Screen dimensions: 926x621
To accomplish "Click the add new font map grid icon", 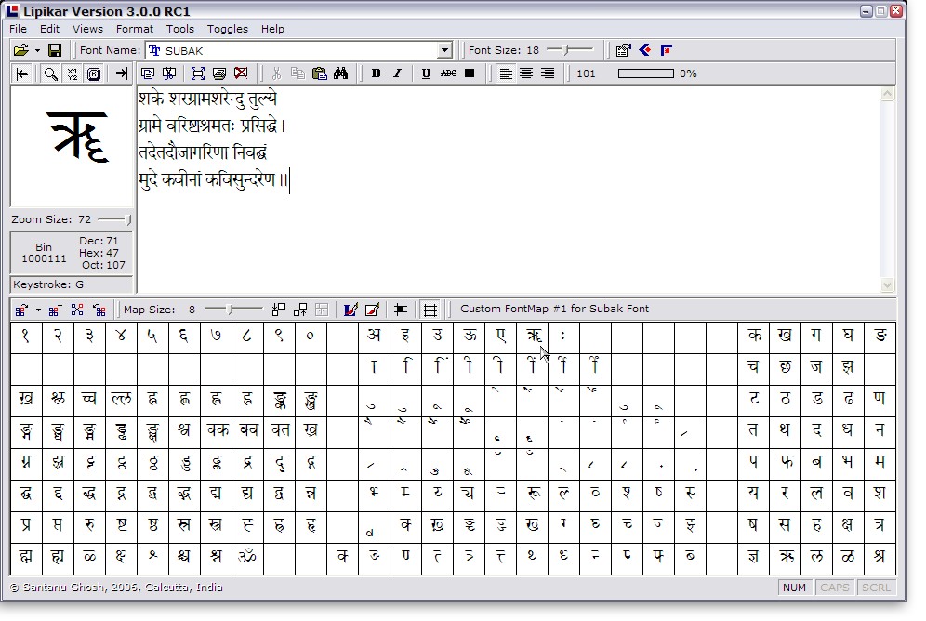I will click(x=56, y=310).
